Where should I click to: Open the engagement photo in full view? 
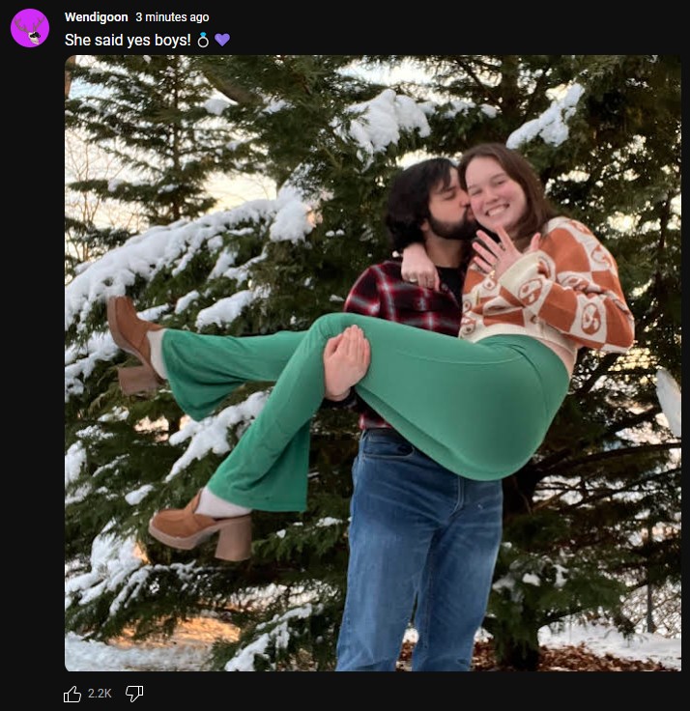click(x=373, y=363)
